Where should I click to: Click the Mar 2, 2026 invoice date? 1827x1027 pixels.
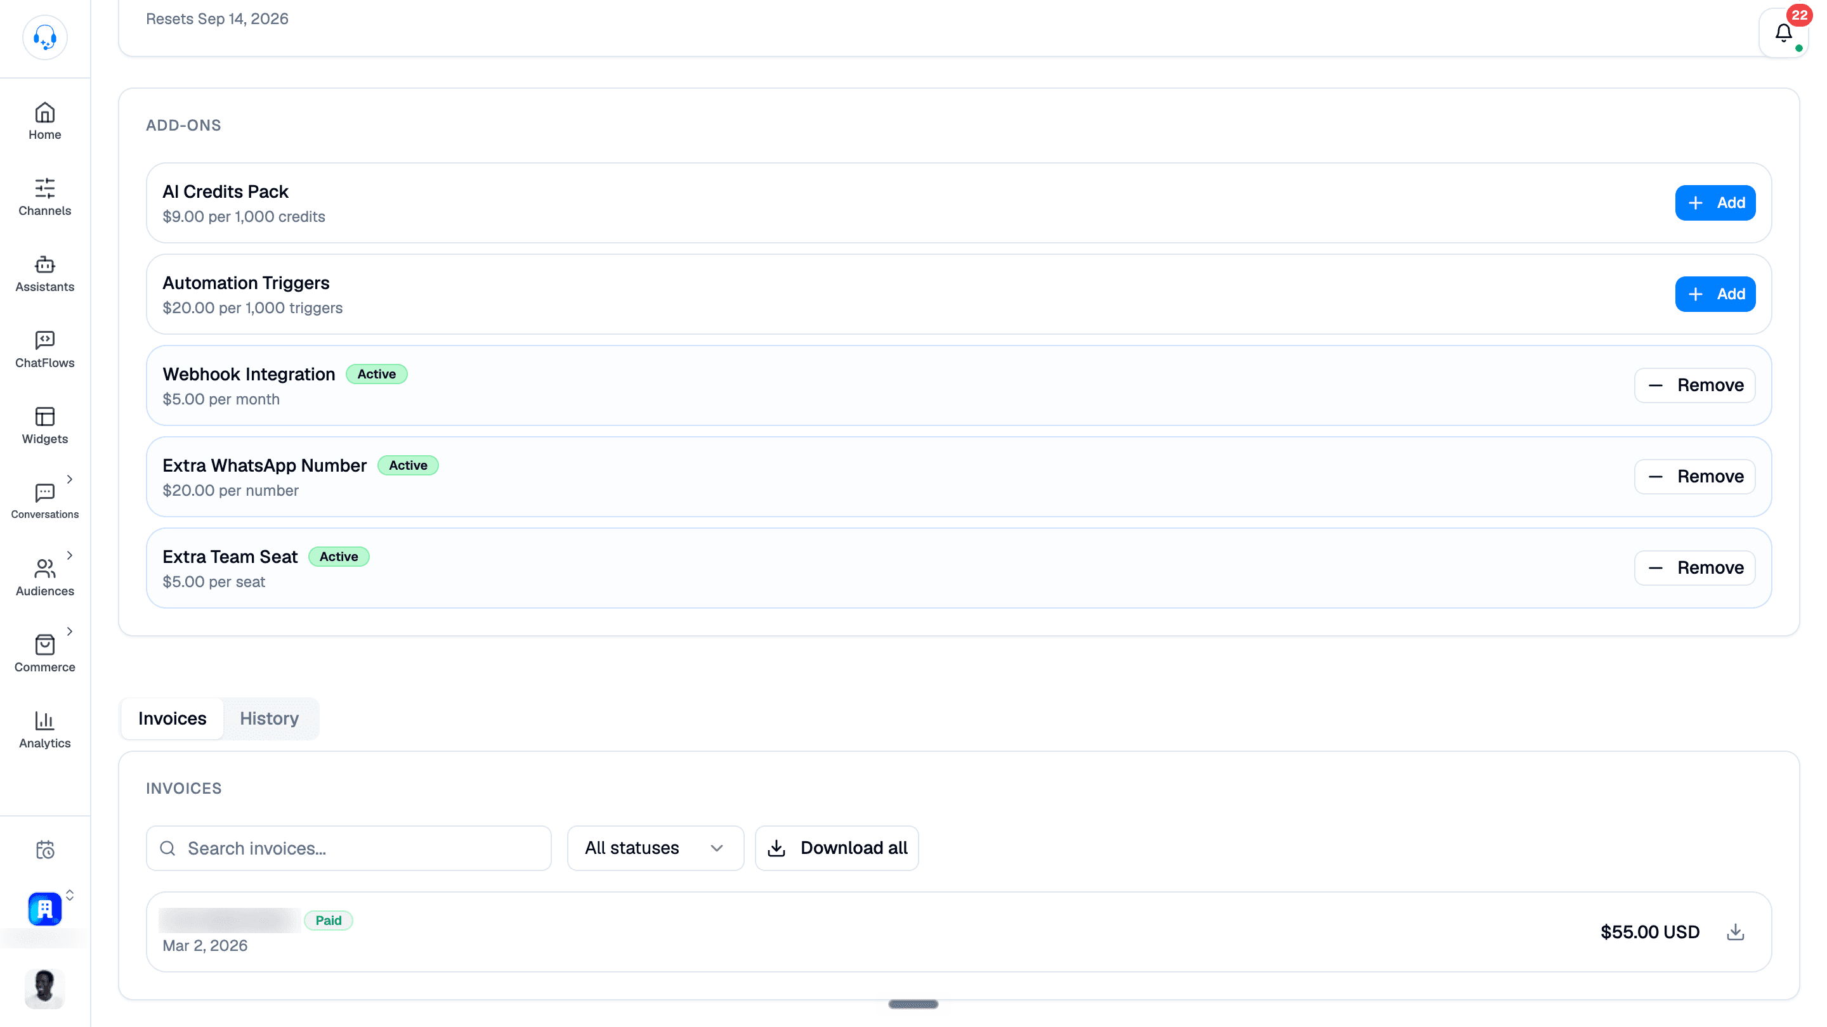[x=205, y=945]
